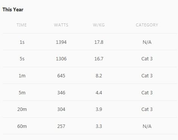The height and width of the screenshot is (140, 178).
Task: Click the W/KG column header
Action: point(99,25)
